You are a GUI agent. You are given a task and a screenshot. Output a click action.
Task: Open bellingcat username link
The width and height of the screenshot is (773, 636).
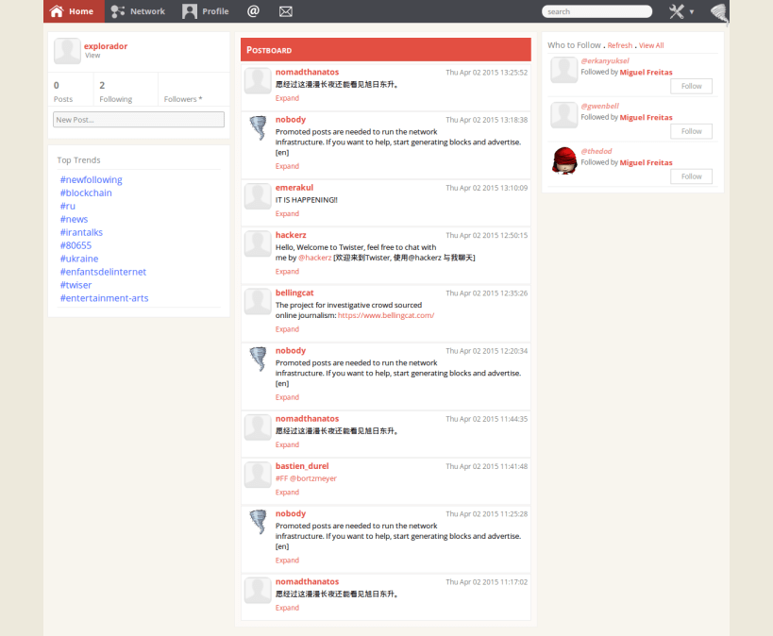[294, 293]
